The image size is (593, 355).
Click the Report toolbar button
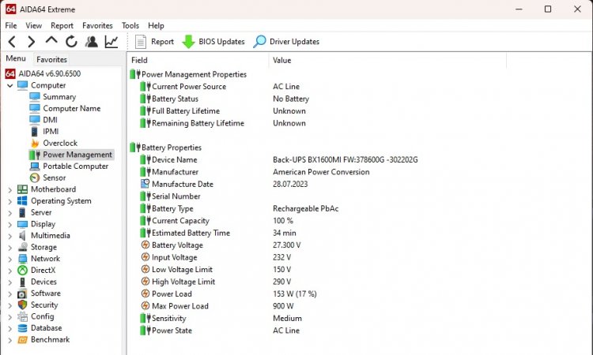point(154,42)
